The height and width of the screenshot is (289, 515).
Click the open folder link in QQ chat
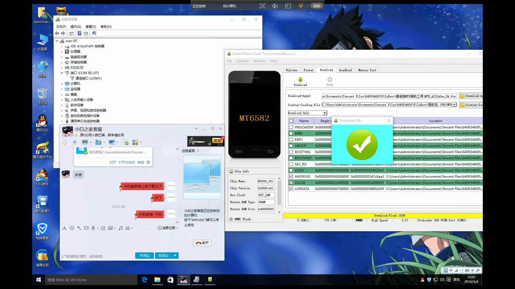pyautogui.click(x=127, y=162)
